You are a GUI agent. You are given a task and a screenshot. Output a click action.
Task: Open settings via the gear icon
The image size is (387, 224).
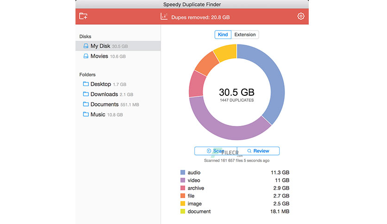300,16
